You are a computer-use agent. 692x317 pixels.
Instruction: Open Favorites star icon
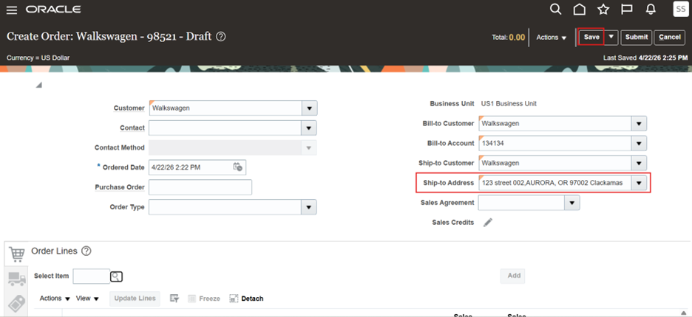[x=603, y=10]
